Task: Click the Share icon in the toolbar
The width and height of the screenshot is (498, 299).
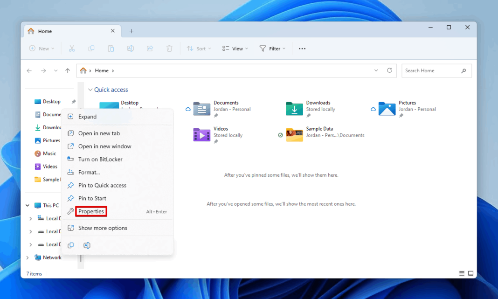Action: click(x=150, y=48)
